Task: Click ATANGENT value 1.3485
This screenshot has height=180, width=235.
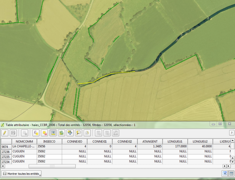Action: point(150,147)
